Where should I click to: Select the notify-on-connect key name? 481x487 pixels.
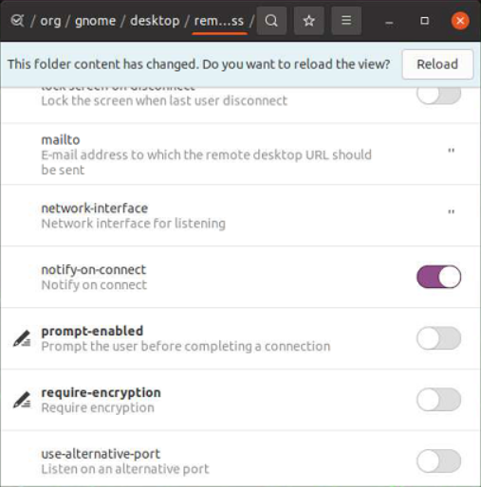tap(94, 270)
